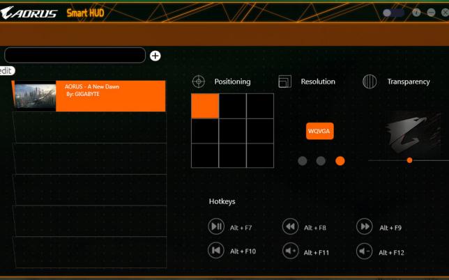The width and height of the screenshot is (449, 280).
Task: Click the Smart HUD title
Action: pos(85,13)
